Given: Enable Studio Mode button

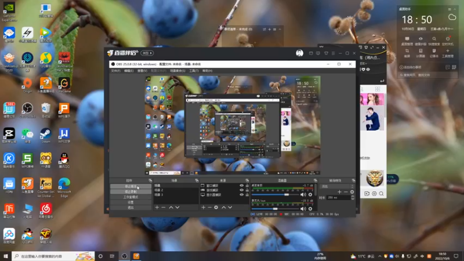Looking at the screenshot, I should [x=130, y=197].
